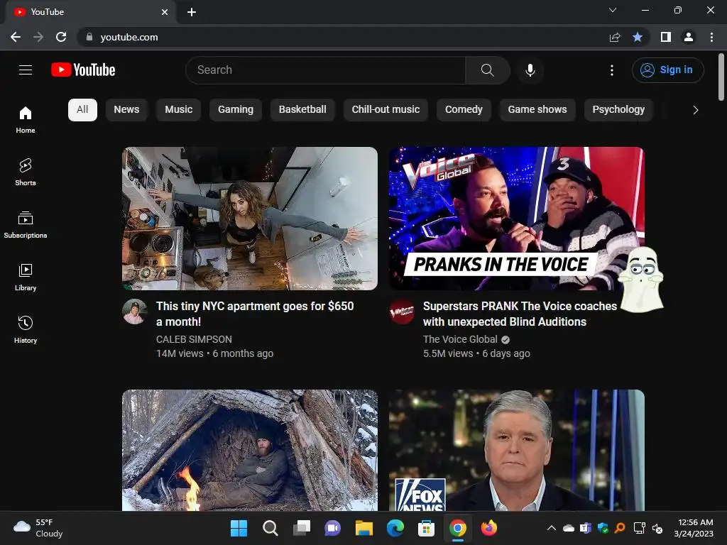The image size is (727, 545).
Task: Click browser back arrow
Action: tap(16, 37)
